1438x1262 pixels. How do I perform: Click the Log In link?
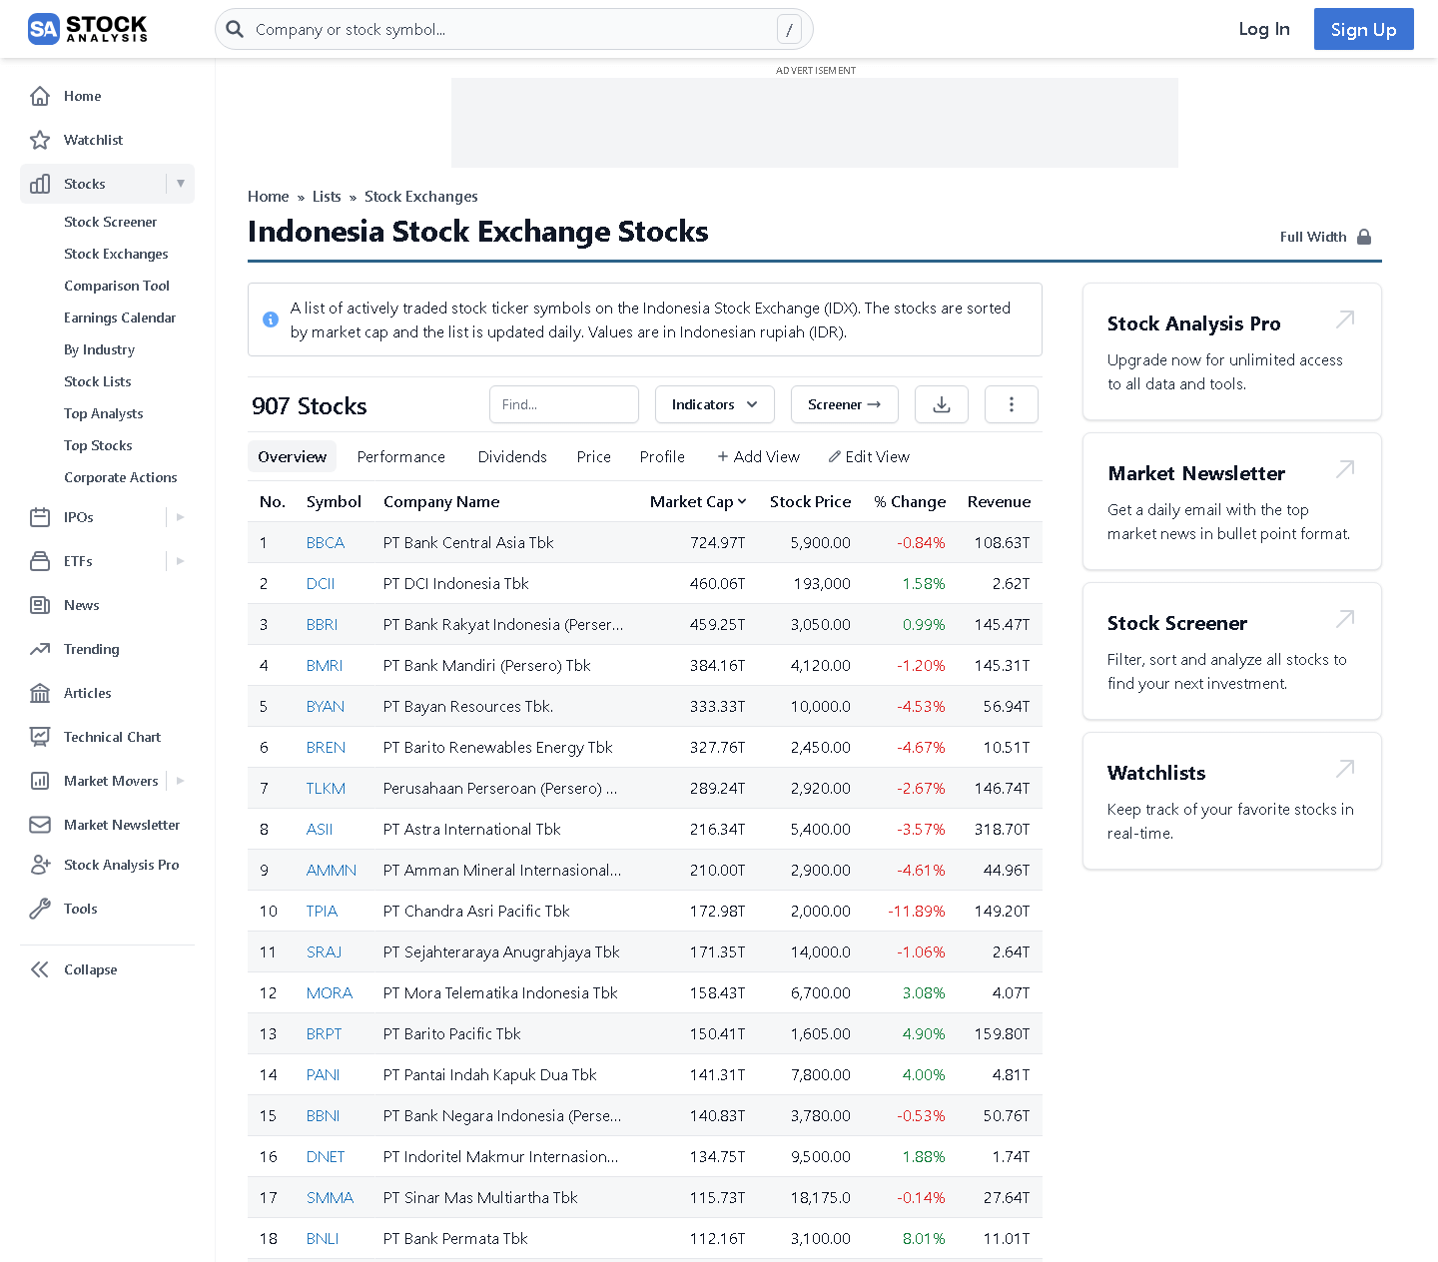pyautogui.click(x=1264, y=29)
